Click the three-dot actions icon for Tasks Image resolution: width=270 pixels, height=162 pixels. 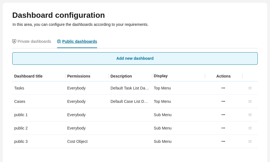pyautogui.click(x=223, y=88)
